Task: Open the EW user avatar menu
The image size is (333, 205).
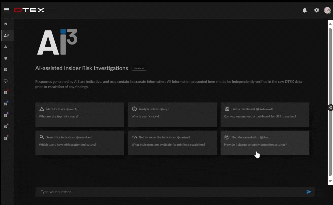Action: click(327, 10)
